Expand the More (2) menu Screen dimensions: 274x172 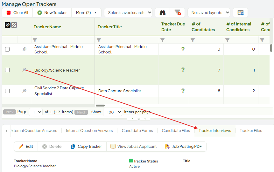(x=86, y=13)
